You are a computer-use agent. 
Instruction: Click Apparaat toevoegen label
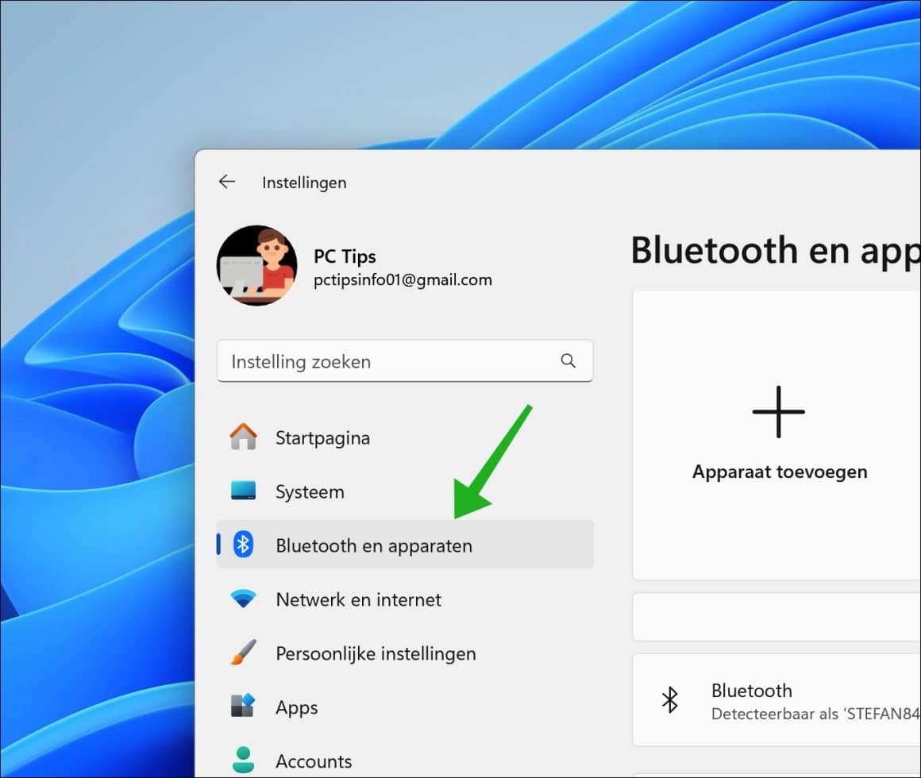click(780, 472)
